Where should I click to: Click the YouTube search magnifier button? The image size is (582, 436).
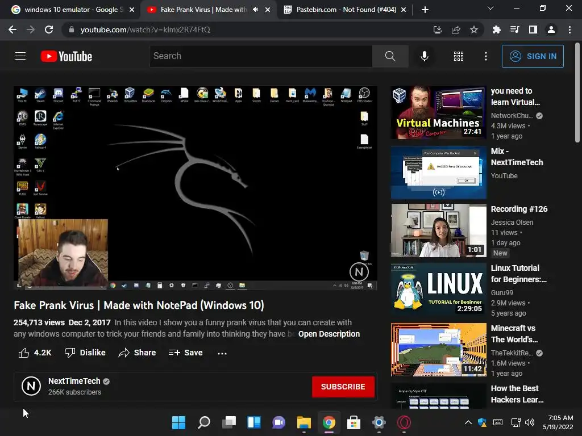tap(390, 56)
